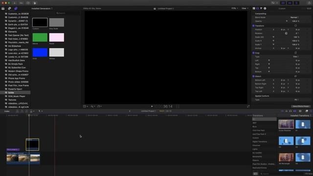This screenshot has height=176, width=313.
Task: Open the background tasks icon
Action: point(28,3)
